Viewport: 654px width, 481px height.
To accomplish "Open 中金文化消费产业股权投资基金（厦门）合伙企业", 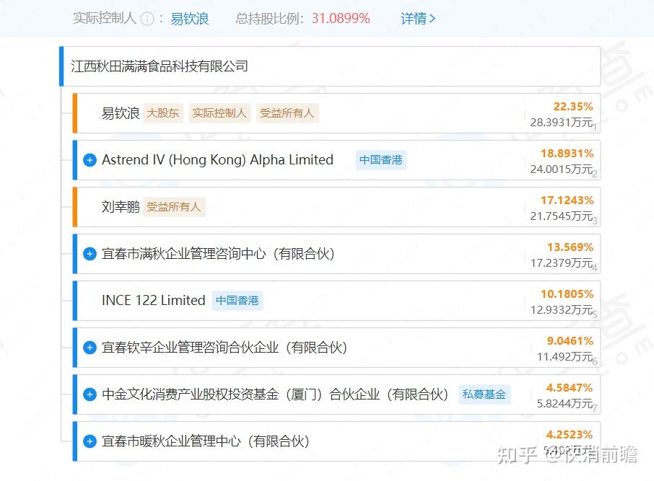I will [275, 394].
